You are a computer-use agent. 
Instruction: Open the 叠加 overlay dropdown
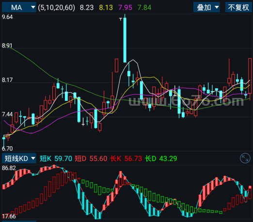click(206, 7)
